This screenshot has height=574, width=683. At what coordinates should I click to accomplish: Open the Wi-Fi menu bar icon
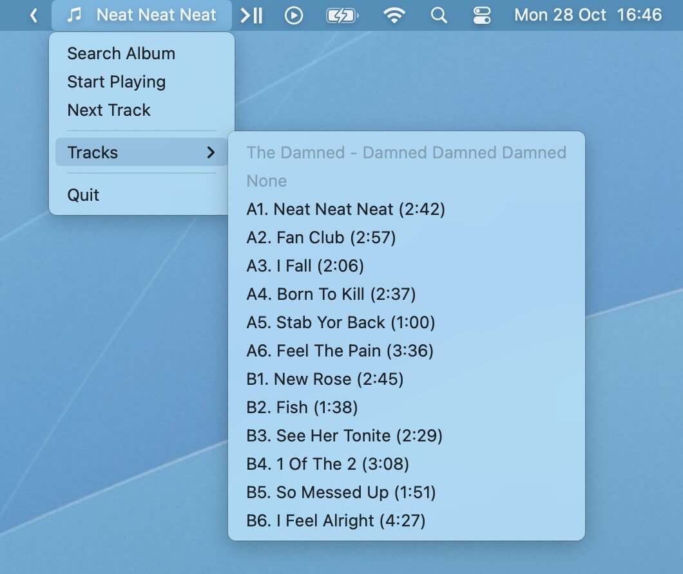click(x=394, y=15)
